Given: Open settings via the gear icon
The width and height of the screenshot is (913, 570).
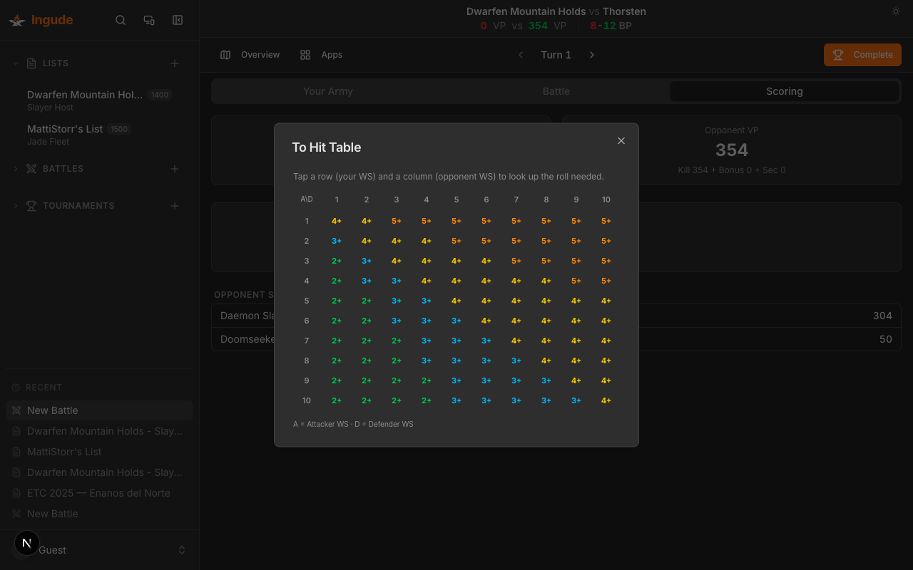Looking at the screenshot, I should 895,11.
